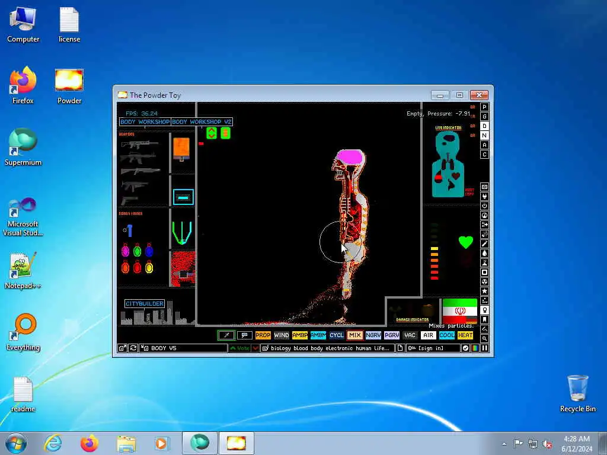
Task: Select the HEAT tool
Action: click(x=465, y=335)
